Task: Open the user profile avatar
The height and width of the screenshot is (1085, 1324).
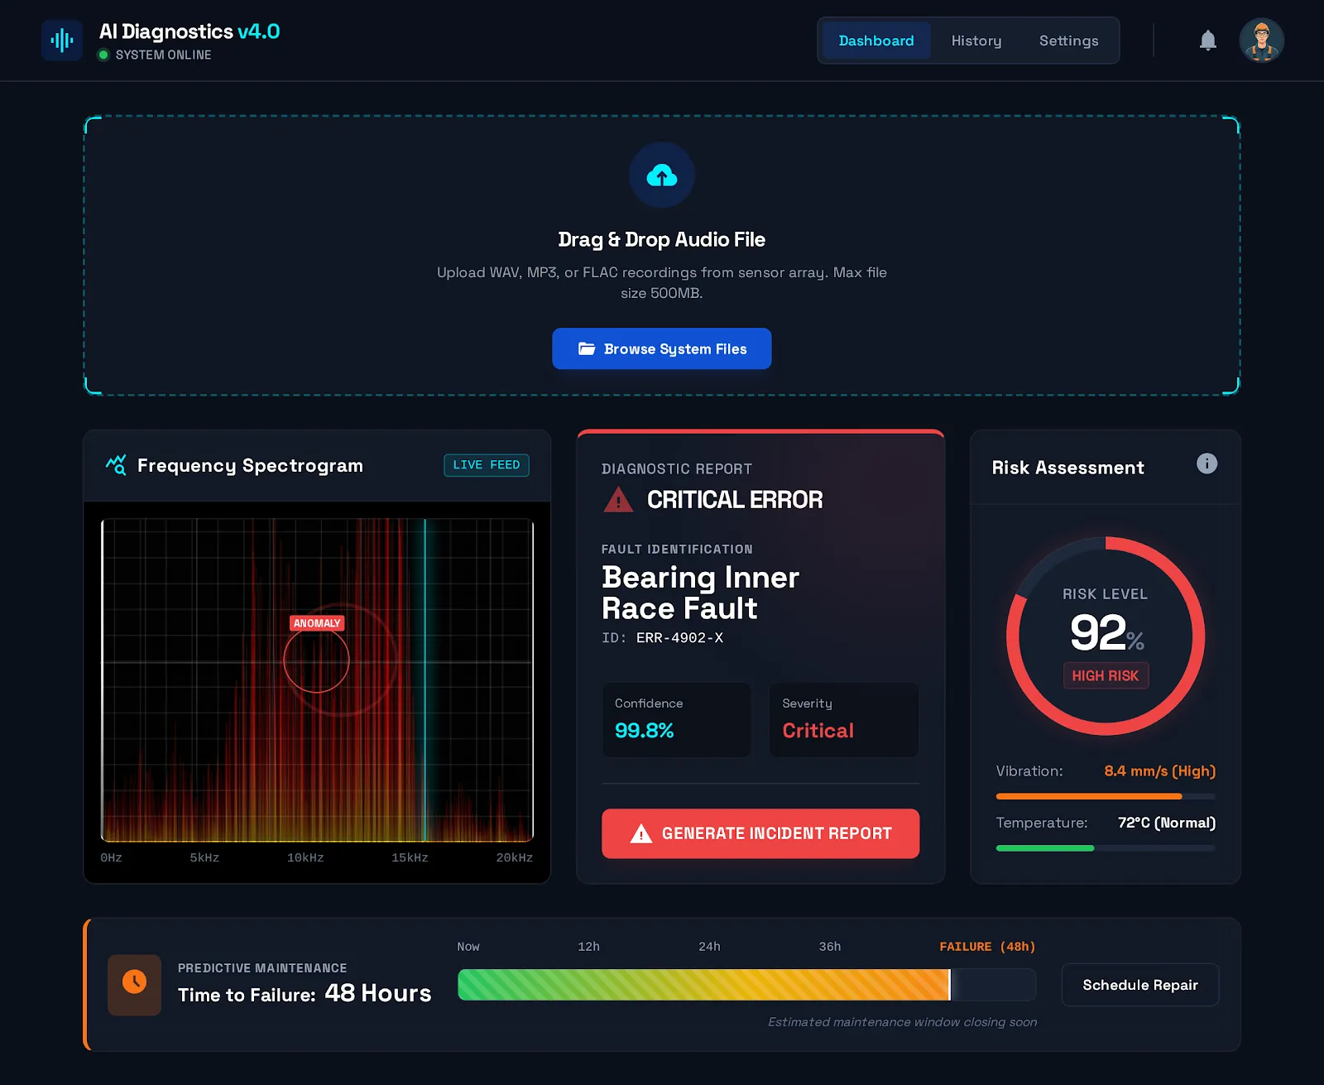Action: click(1261, 41)
